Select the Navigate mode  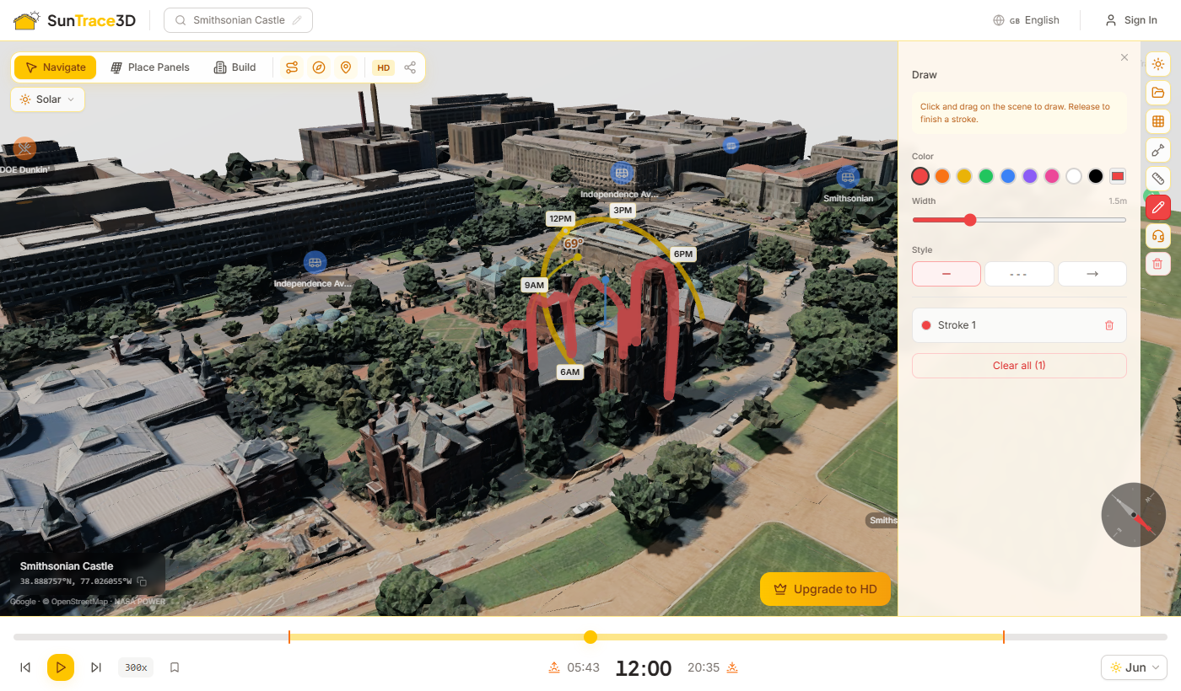tap(56, 67)
